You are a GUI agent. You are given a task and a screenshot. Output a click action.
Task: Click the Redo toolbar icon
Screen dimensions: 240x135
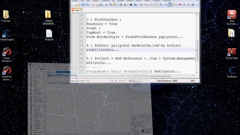[125, 4]
